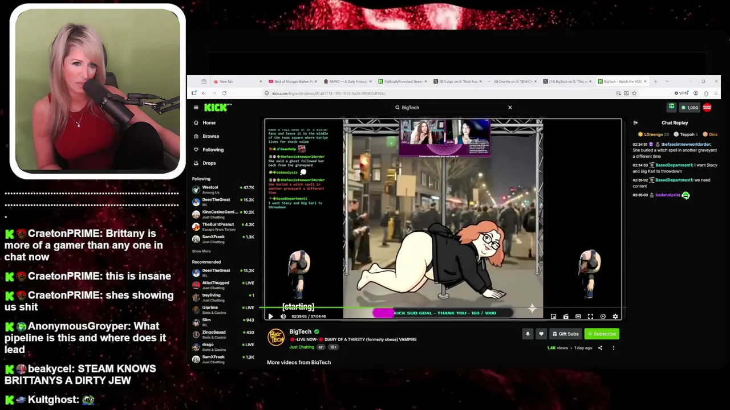Click the green Subscribe button
This screenshot has height=410, width=730.
[x=602, y=334]
